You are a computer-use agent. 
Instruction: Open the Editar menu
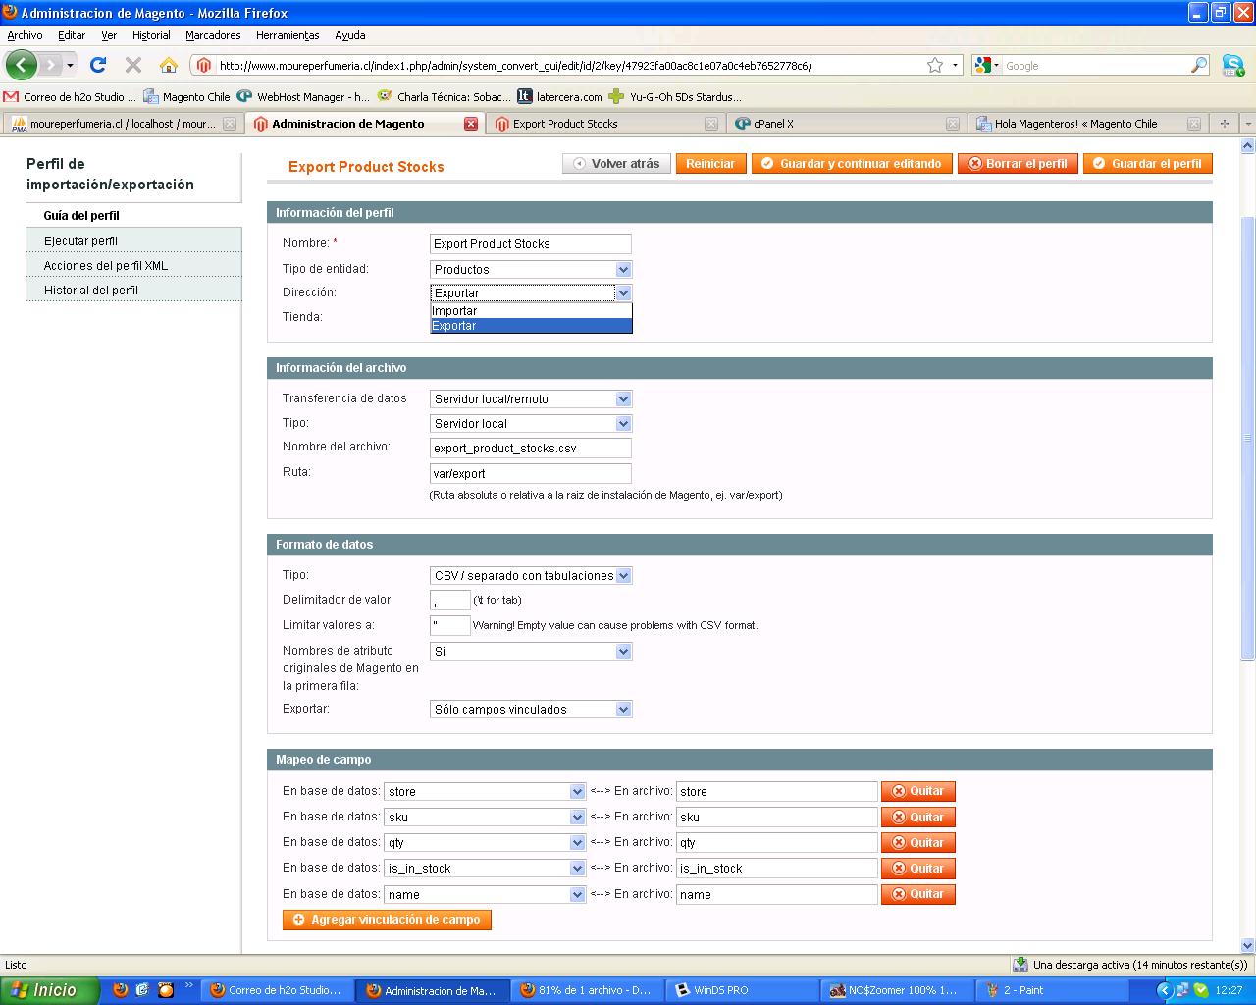[x=72, y=35]
